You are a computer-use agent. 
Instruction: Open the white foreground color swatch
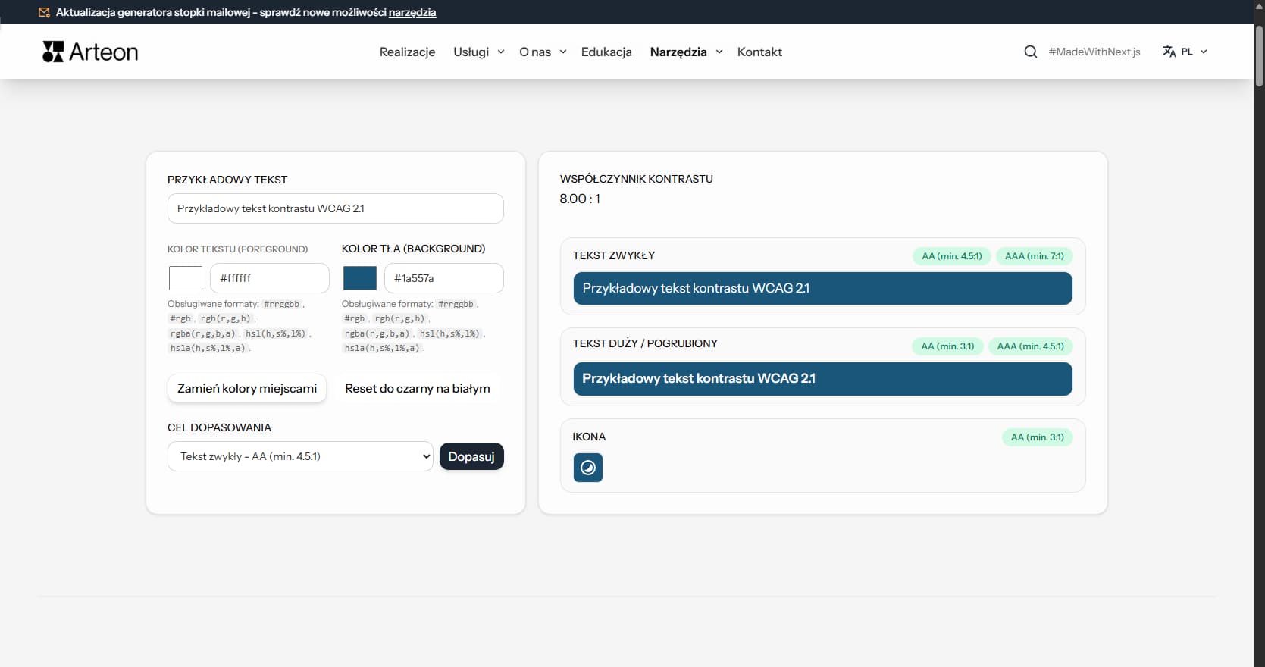coord(186,278)
